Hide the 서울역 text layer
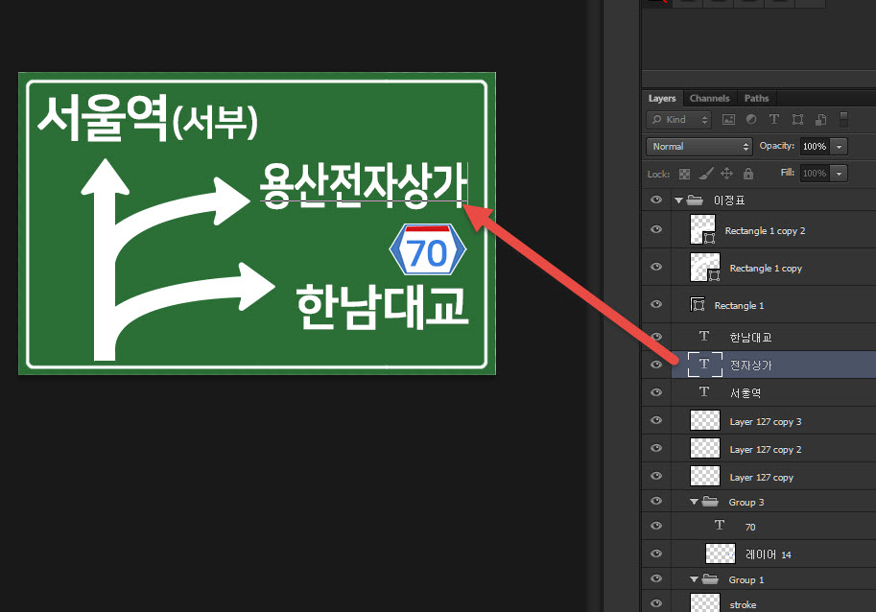 pos(656,392)
